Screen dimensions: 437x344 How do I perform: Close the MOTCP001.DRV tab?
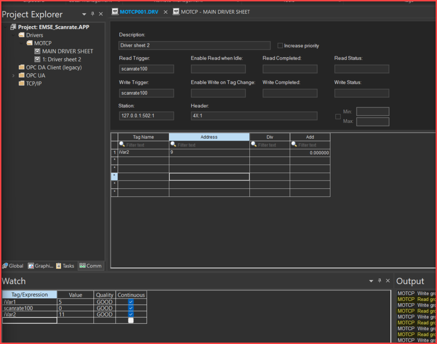click(x=166, y=12)
